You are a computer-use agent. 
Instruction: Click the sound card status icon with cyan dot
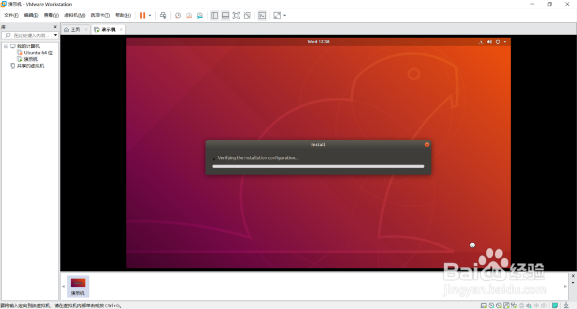(529, 306)
